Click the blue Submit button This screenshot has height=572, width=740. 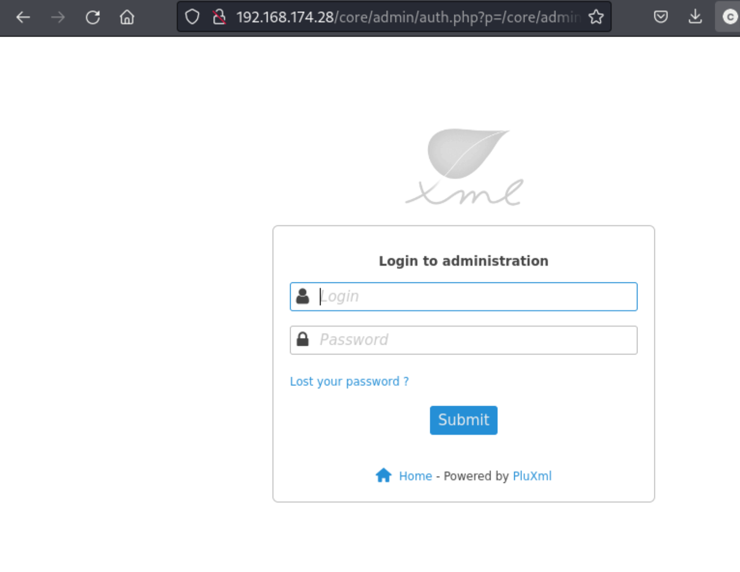(464, 420)
